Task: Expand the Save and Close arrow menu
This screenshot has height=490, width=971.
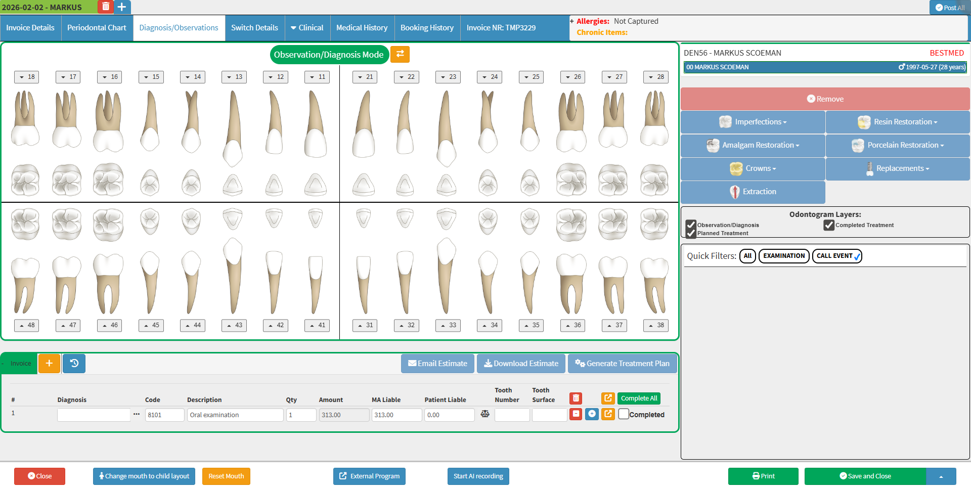Action: (x=941, y=476)
